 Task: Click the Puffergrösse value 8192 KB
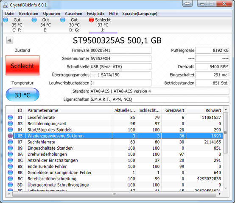coord(212,50)
